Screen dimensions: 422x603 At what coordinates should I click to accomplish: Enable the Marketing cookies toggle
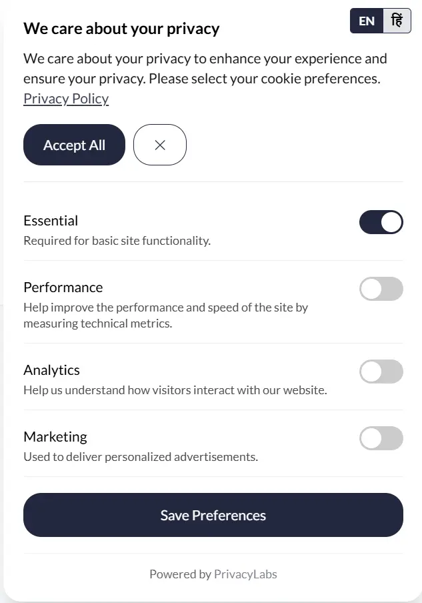tap(381, 438)
